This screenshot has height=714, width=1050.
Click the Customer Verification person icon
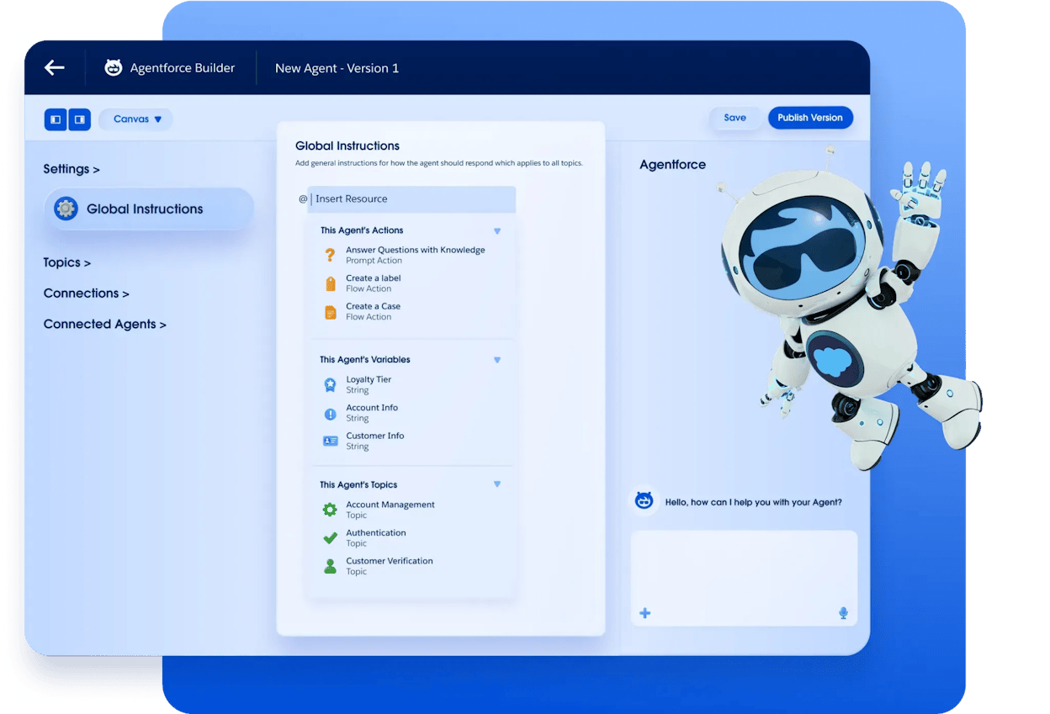[330, 566]
